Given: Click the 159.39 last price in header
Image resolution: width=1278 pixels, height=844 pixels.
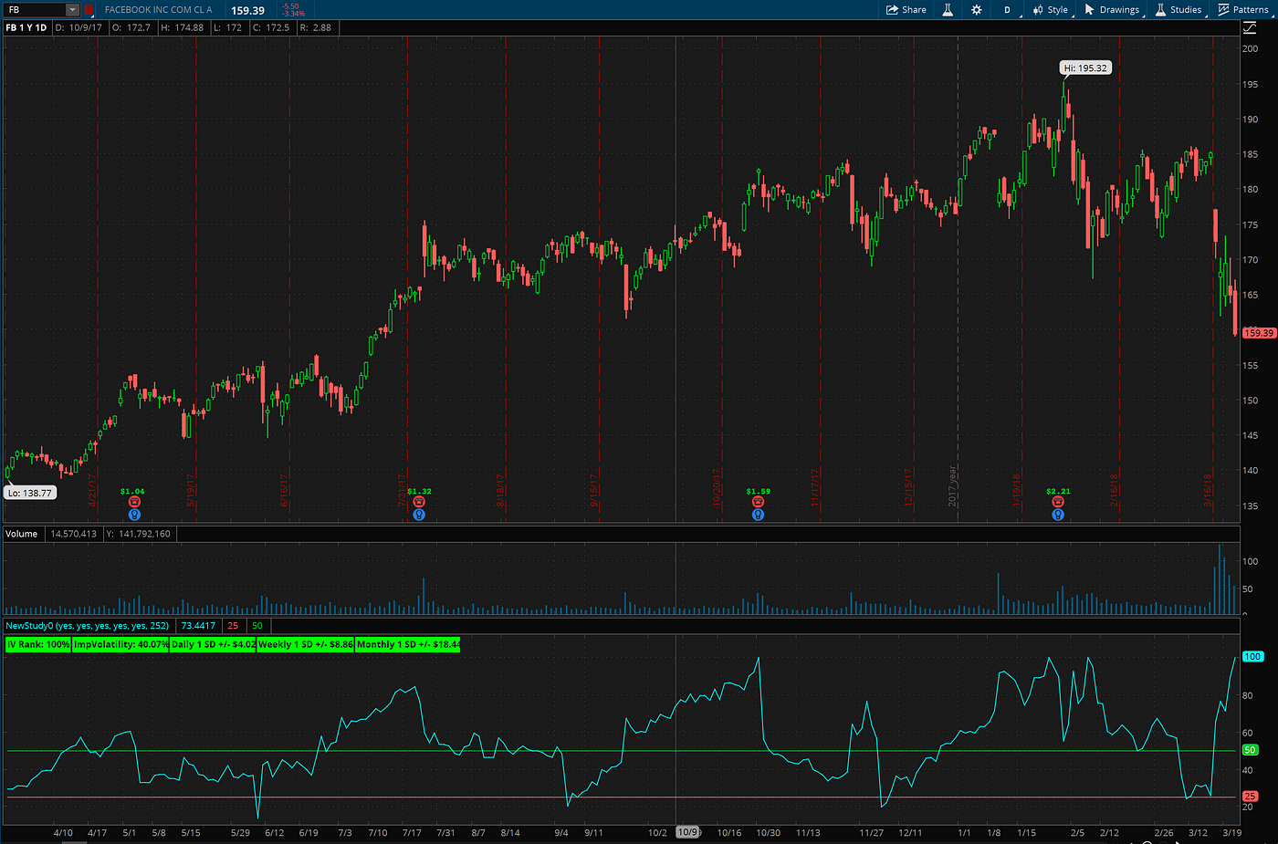Looking at the screenshot, I should (x=247, y=10).
